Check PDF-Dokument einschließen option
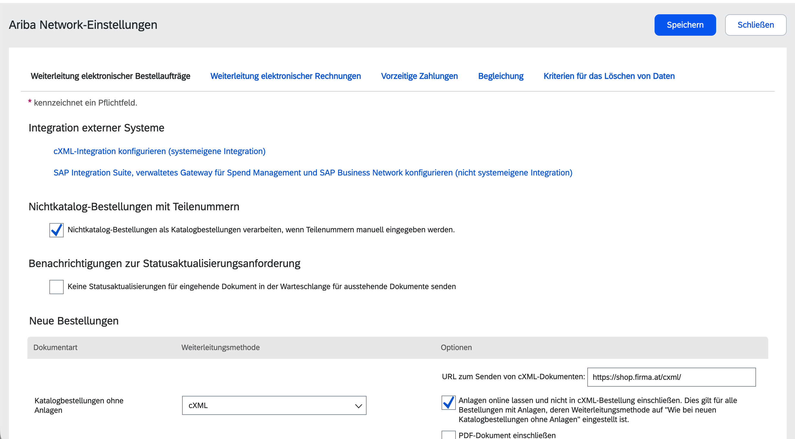Image resolution: width=795 pixels, height=439 pixels. 448,435
